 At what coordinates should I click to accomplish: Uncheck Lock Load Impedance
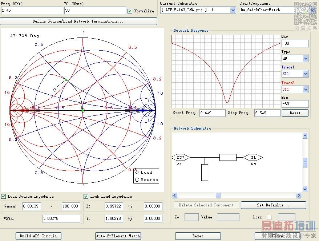click(x=86, y=196)
